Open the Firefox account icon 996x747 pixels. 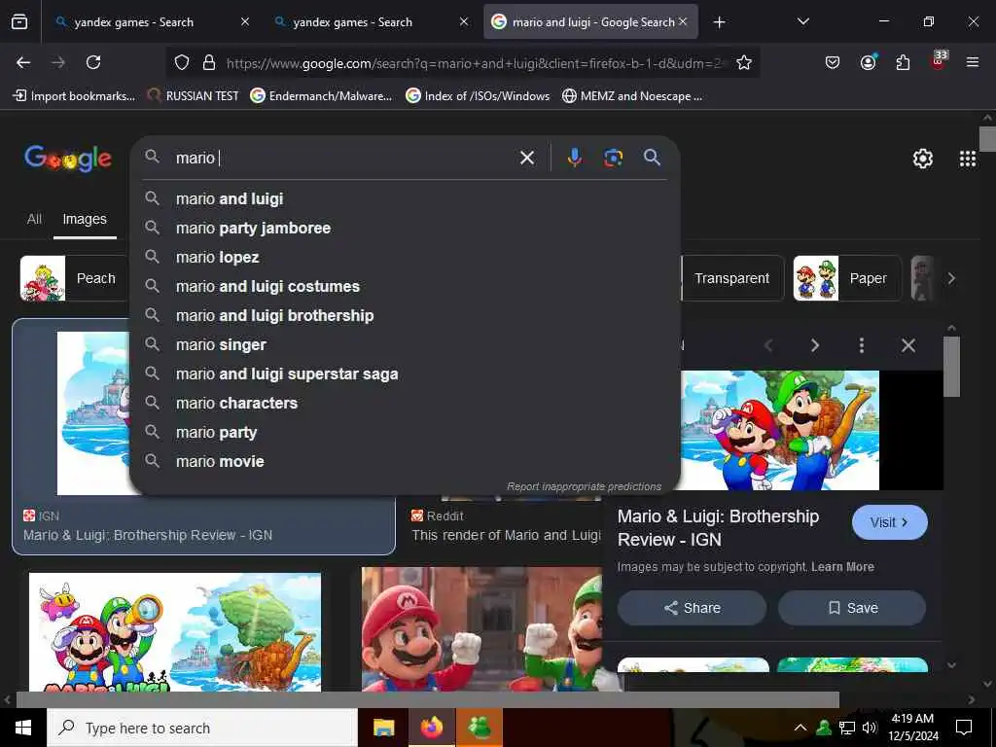(x=868, y=62)
